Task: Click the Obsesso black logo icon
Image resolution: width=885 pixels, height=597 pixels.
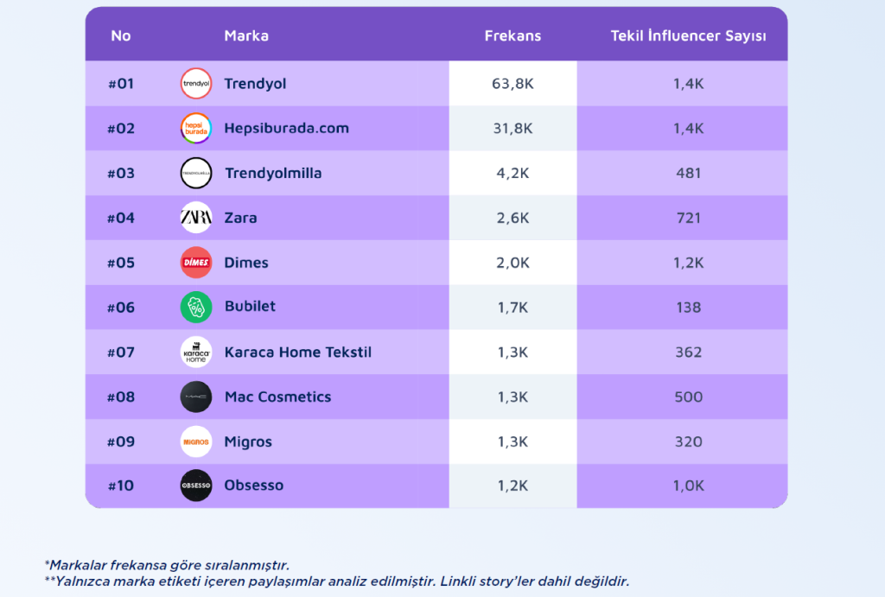Action: (196, 486)
